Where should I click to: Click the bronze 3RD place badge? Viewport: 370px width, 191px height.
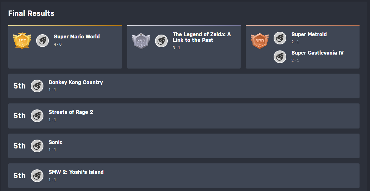click(260, 41)
